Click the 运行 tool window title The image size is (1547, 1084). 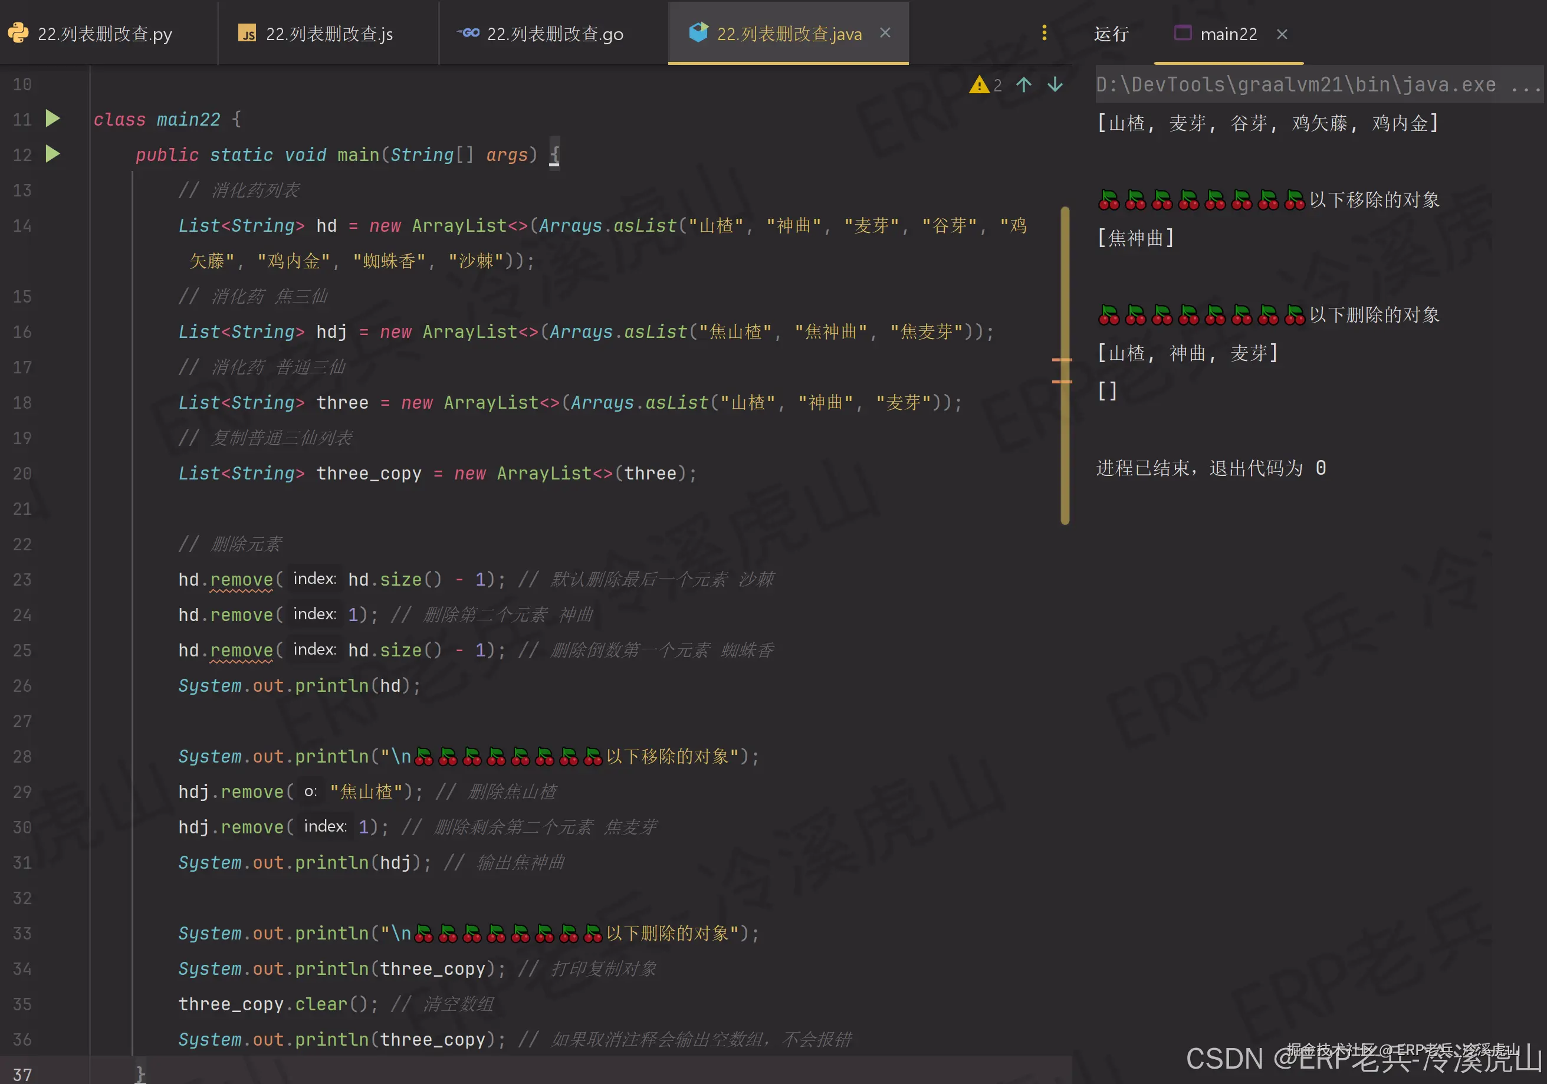pyautogui.click(x=1111, y=34)
